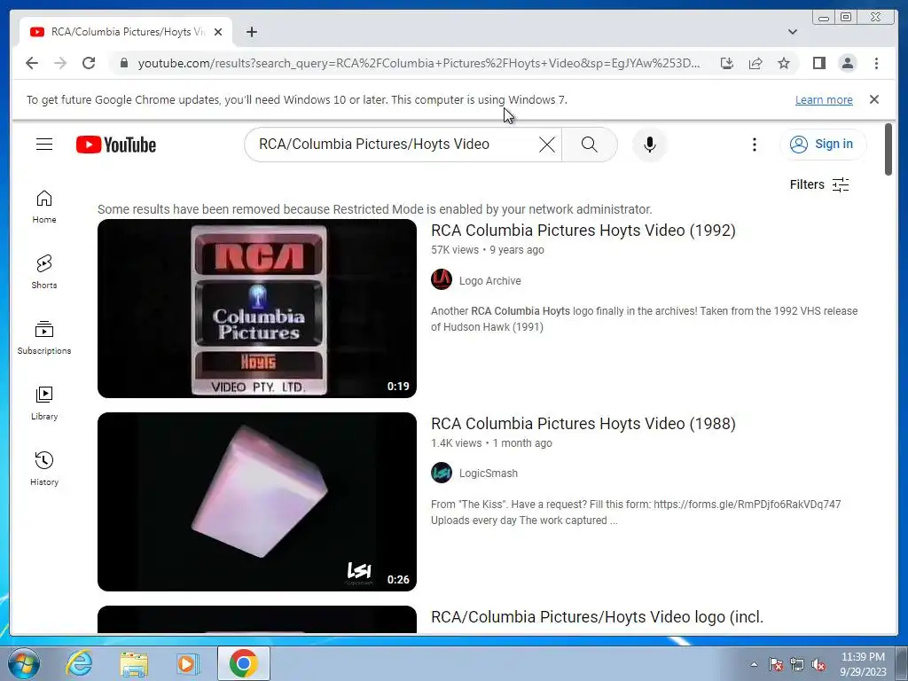
Task: Go back with the browser back arrow
Action: (32, 63)
